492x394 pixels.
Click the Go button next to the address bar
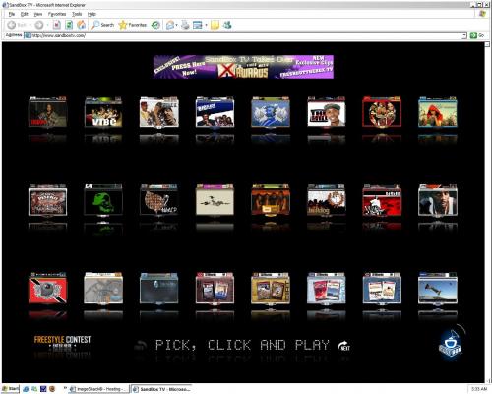pos(477,35)
